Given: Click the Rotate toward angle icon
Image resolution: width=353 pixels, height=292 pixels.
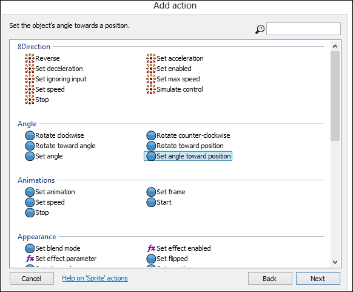Looking at the screenshot, I should pyautogui.click(x=30, y=146).
